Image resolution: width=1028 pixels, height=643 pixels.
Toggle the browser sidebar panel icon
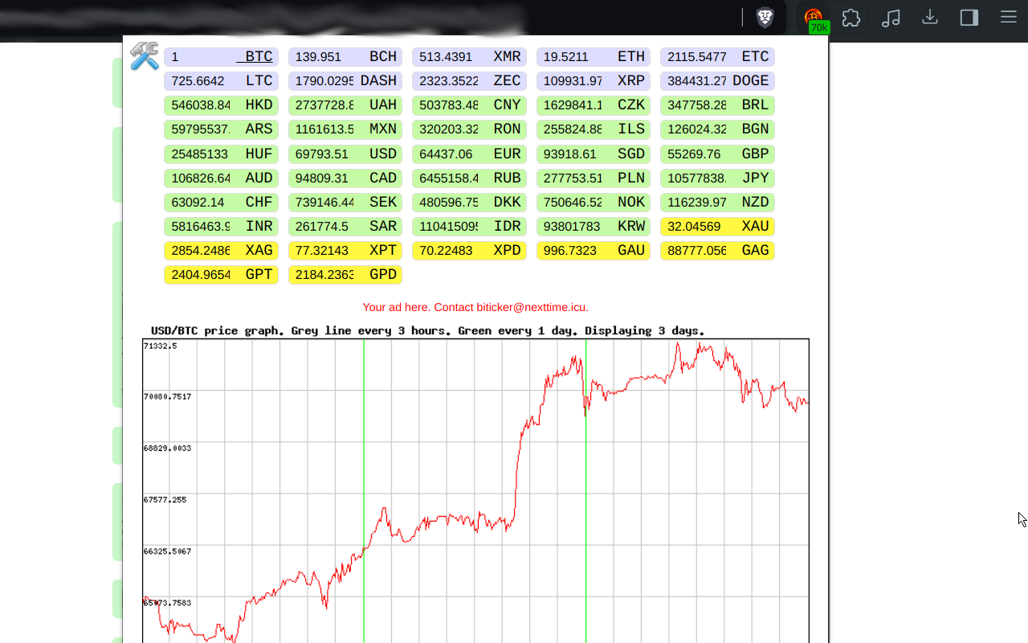tap(969, 18)
